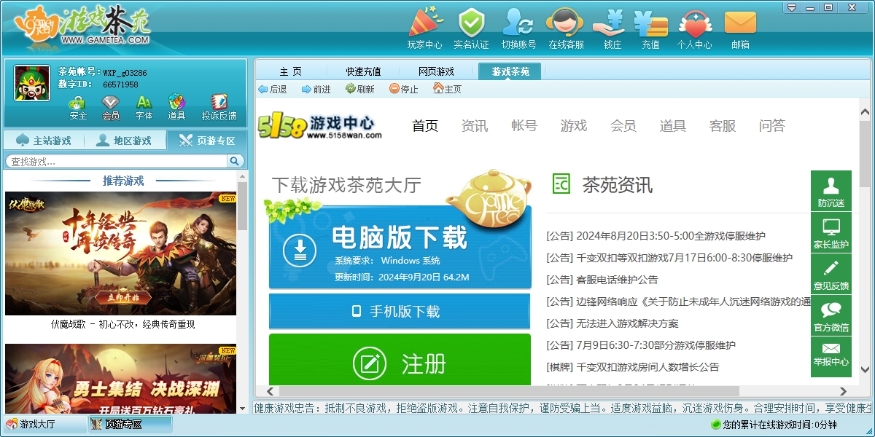The image size is (875, 437).
Task: Go forward with the 前进 arrow
Action: pos(316,89)
